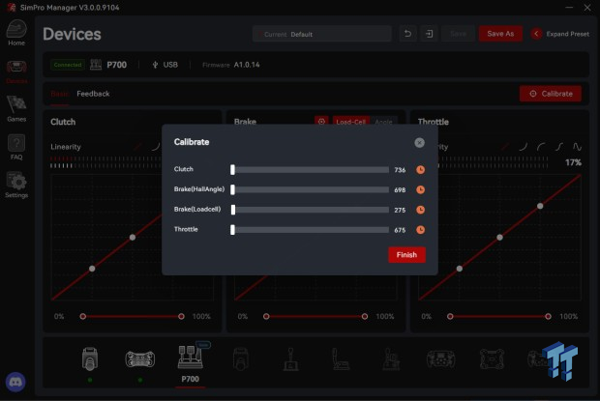Reset the Throttle calibration with orange icon
The height and width of the screenshot is (401, 600).
pos(420,230)
